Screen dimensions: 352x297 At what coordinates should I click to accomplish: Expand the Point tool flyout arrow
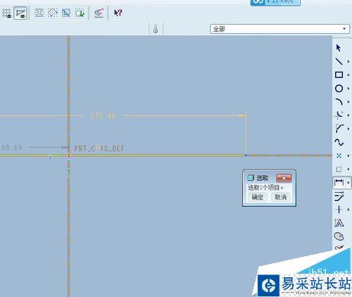[348, 156]
